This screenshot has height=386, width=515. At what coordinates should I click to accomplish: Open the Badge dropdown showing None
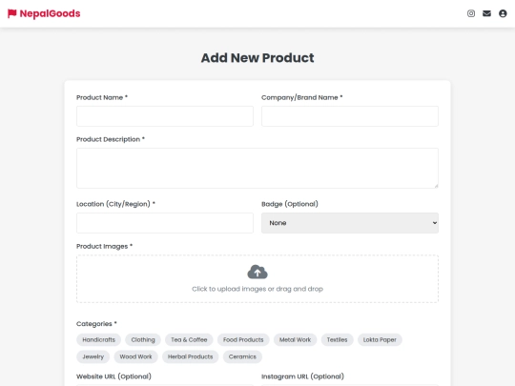point(350,223)
